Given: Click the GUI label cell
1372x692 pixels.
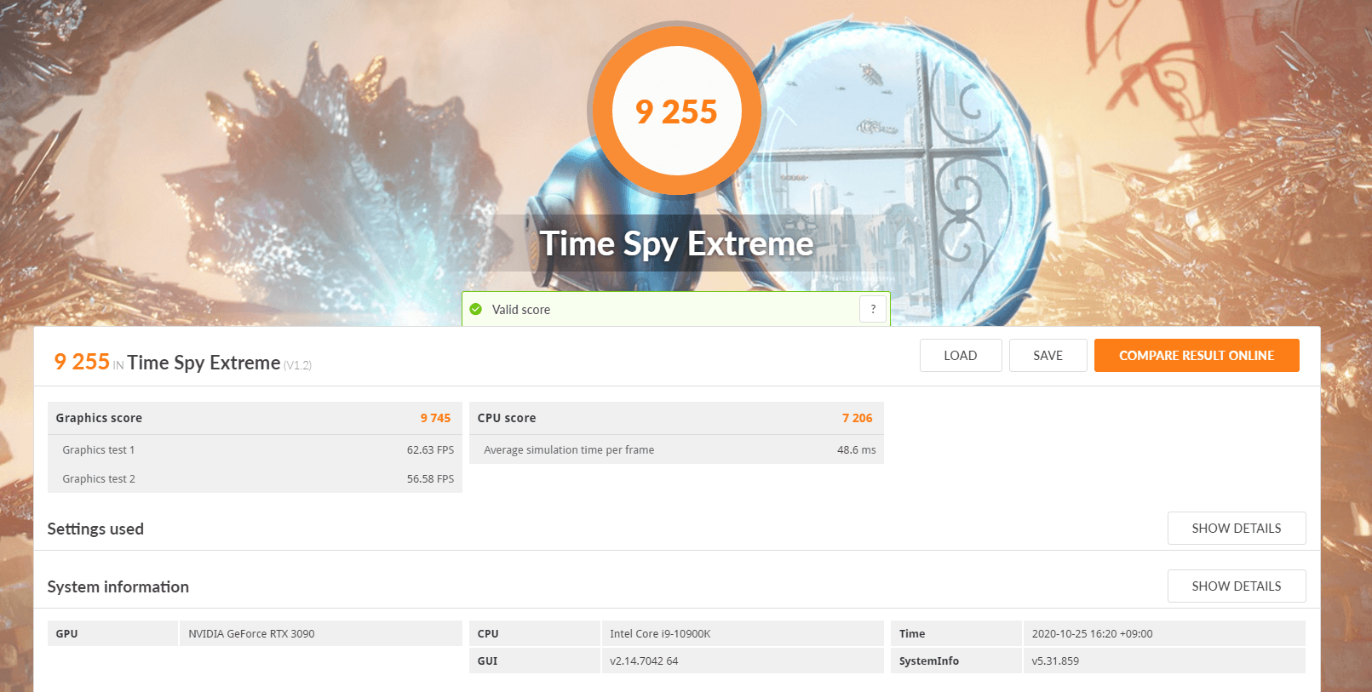Looking at the screenshot, I should pyautogui.click(x=534, y=661).
